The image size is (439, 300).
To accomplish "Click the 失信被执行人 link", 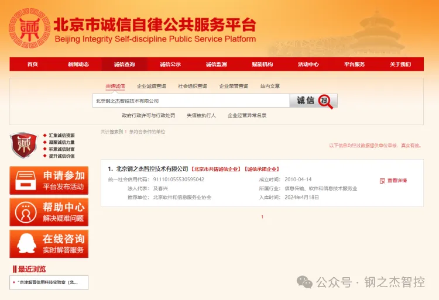I will point(201,115).
